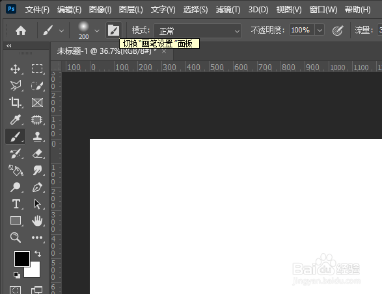The image size is (382, 294).
Task: Select the Horizontal Type tool
Action: pyautogui.click(x=16, y=204)
